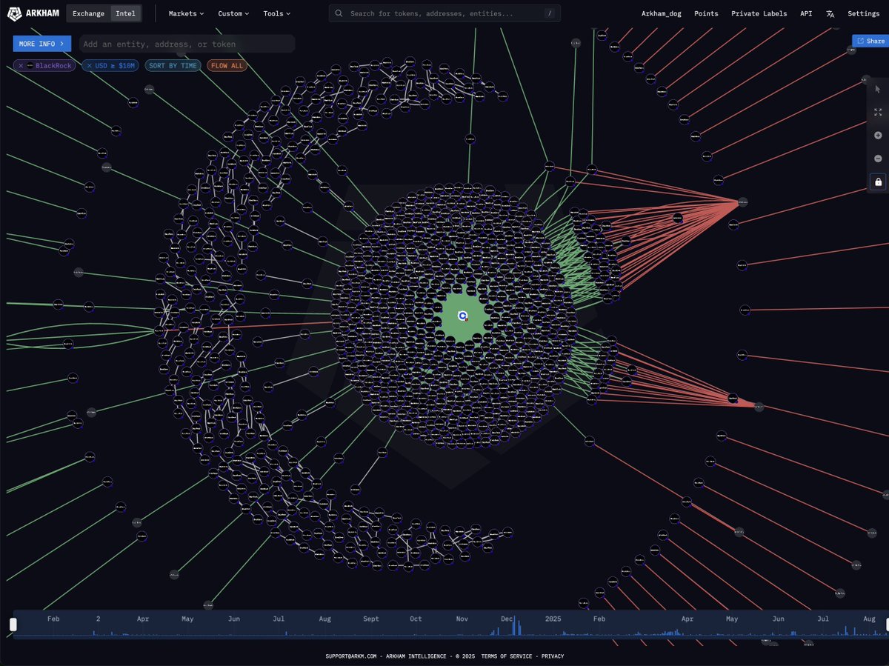889x666 pixels.
Task: Zoom out with the minus icon
Action: (878, 159)
